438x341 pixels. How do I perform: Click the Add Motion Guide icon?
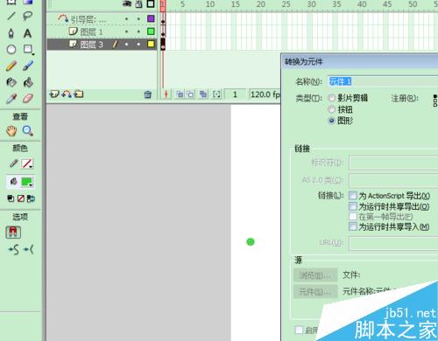click(67, 94)
